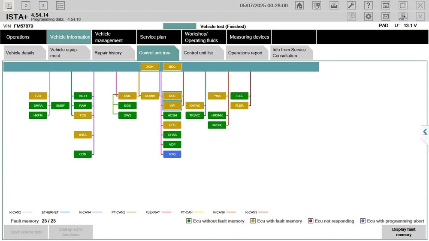Image resolution: width=429 pixels, height=241 pixels.
Task: Select the KAFAS control unit node
Action: 194,105
